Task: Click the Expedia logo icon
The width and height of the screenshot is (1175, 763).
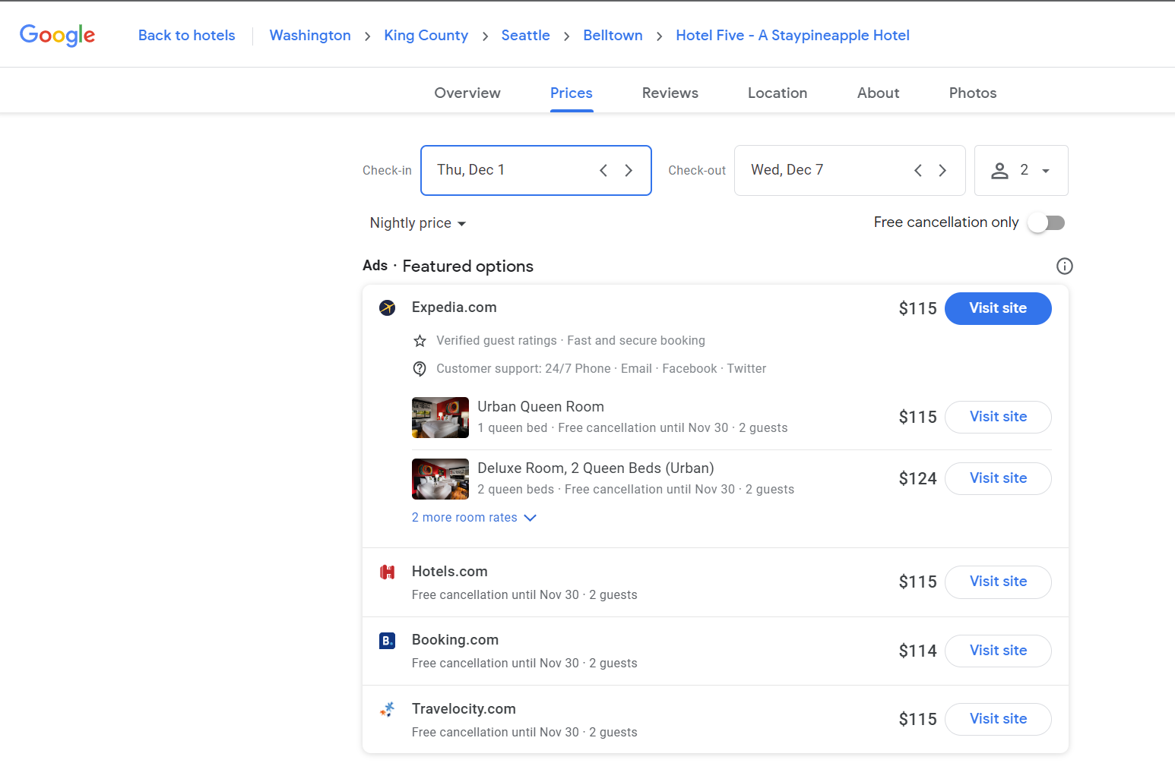Action: pyautogui.click(x=388, y=308)
